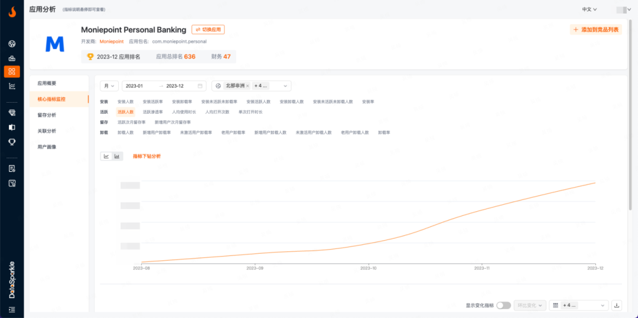Select the 安装人数 metric option

[x=126, y=101]
